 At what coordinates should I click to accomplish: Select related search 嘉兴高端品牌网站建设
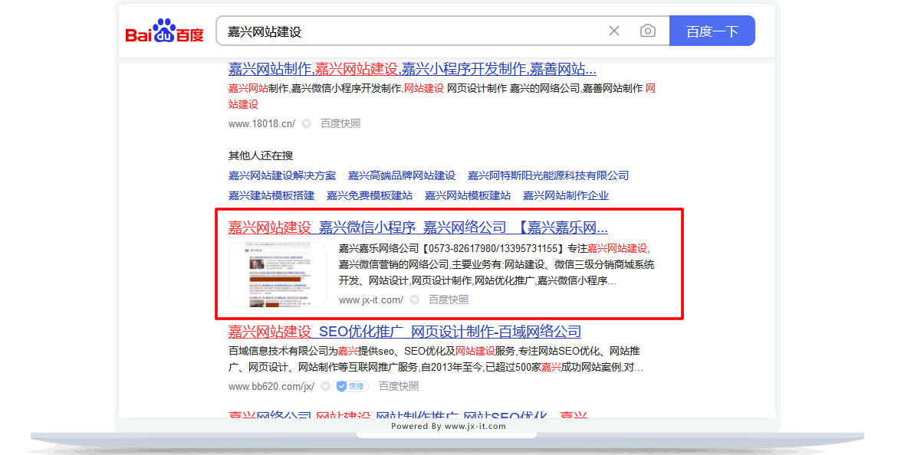point(402,175)
